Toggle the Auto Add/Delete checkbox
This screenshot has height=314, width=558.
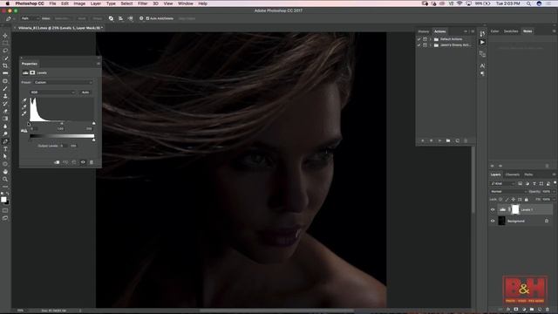coord(147,18)
